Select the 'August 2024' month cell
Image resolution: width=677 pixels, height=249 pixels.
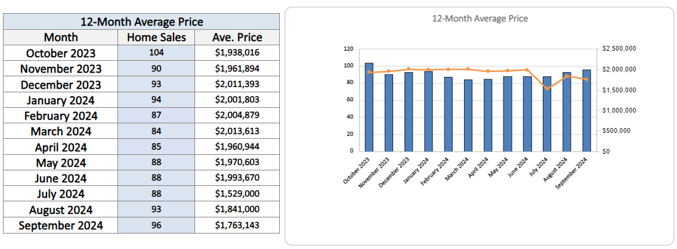point(61,210)
